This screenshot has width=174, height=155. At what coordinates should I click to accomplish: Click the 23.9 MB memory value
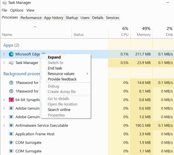point(144,63)
